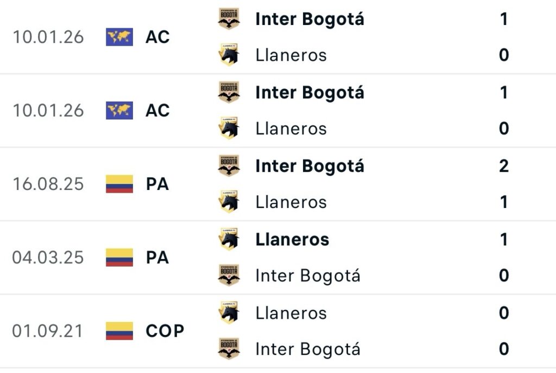Screen dimensions: 556x373
Task: Open Inter Bogotá crest in the topmost match
Action: [229, 19]
